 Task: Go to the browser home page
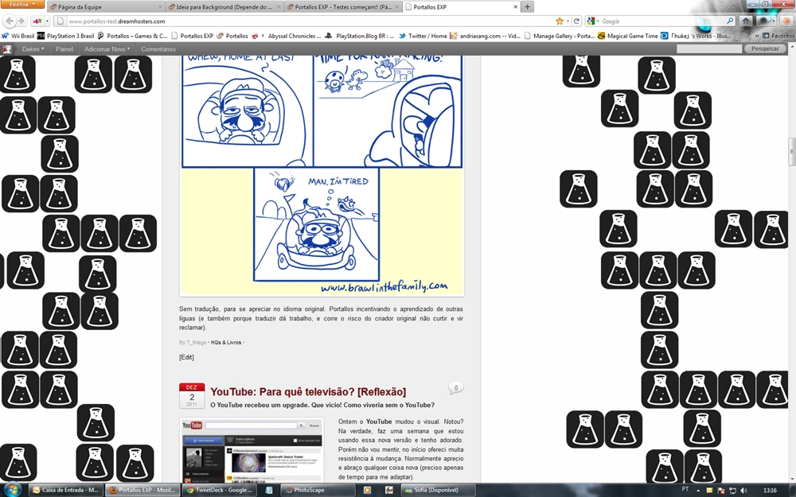[746, 21]
